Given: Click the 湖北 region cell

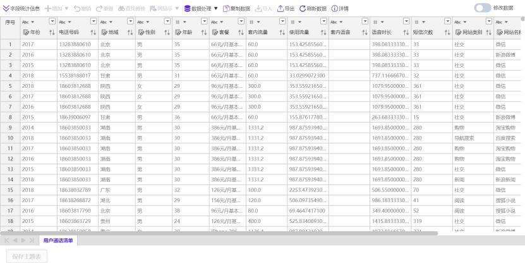Looking at the screenshot, I should coord(117,200).
